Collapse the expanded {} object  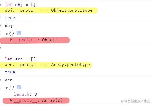7,34
